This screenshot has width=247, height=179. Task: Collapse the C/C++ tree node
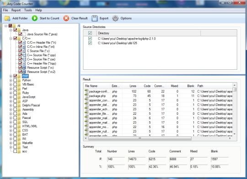click(x=11, y=39)
